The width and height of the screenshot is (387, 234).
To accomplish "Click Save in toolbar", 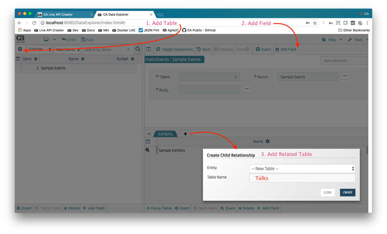I will tap(88, 39).
